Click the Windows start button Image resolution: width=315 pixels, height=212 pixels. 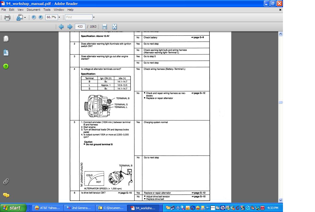coord(13,208)
